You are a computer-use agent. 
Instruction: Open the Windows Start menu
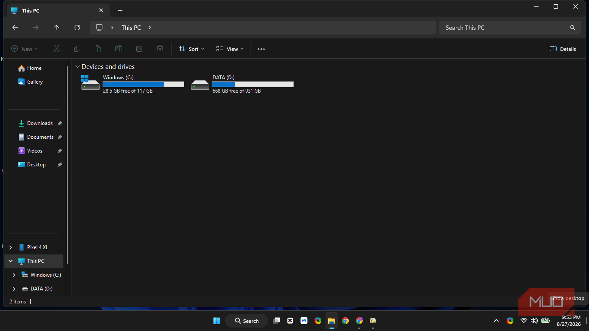tap(217, 321)
